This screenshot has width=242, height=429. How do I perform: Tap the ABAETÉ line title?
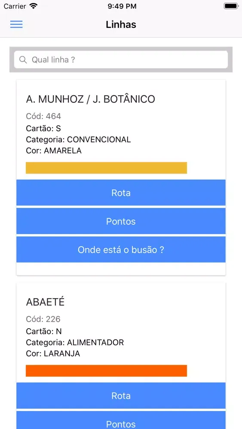tap(45, 302)
